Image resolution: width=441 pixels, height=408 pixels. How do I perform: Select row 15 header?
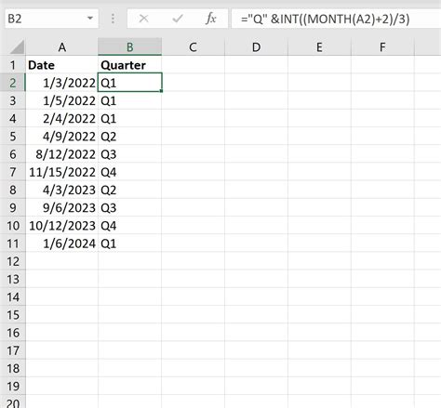coord(13,315)
